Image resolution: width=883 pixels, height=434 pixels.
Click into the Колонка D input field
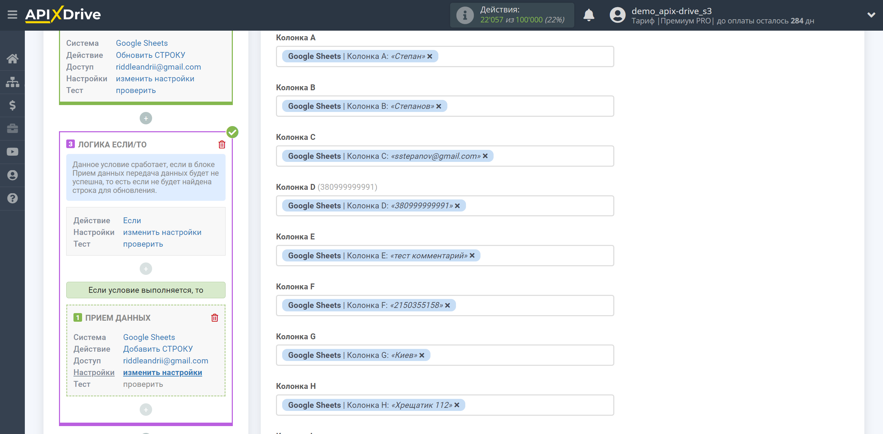[x=445, y=206]
